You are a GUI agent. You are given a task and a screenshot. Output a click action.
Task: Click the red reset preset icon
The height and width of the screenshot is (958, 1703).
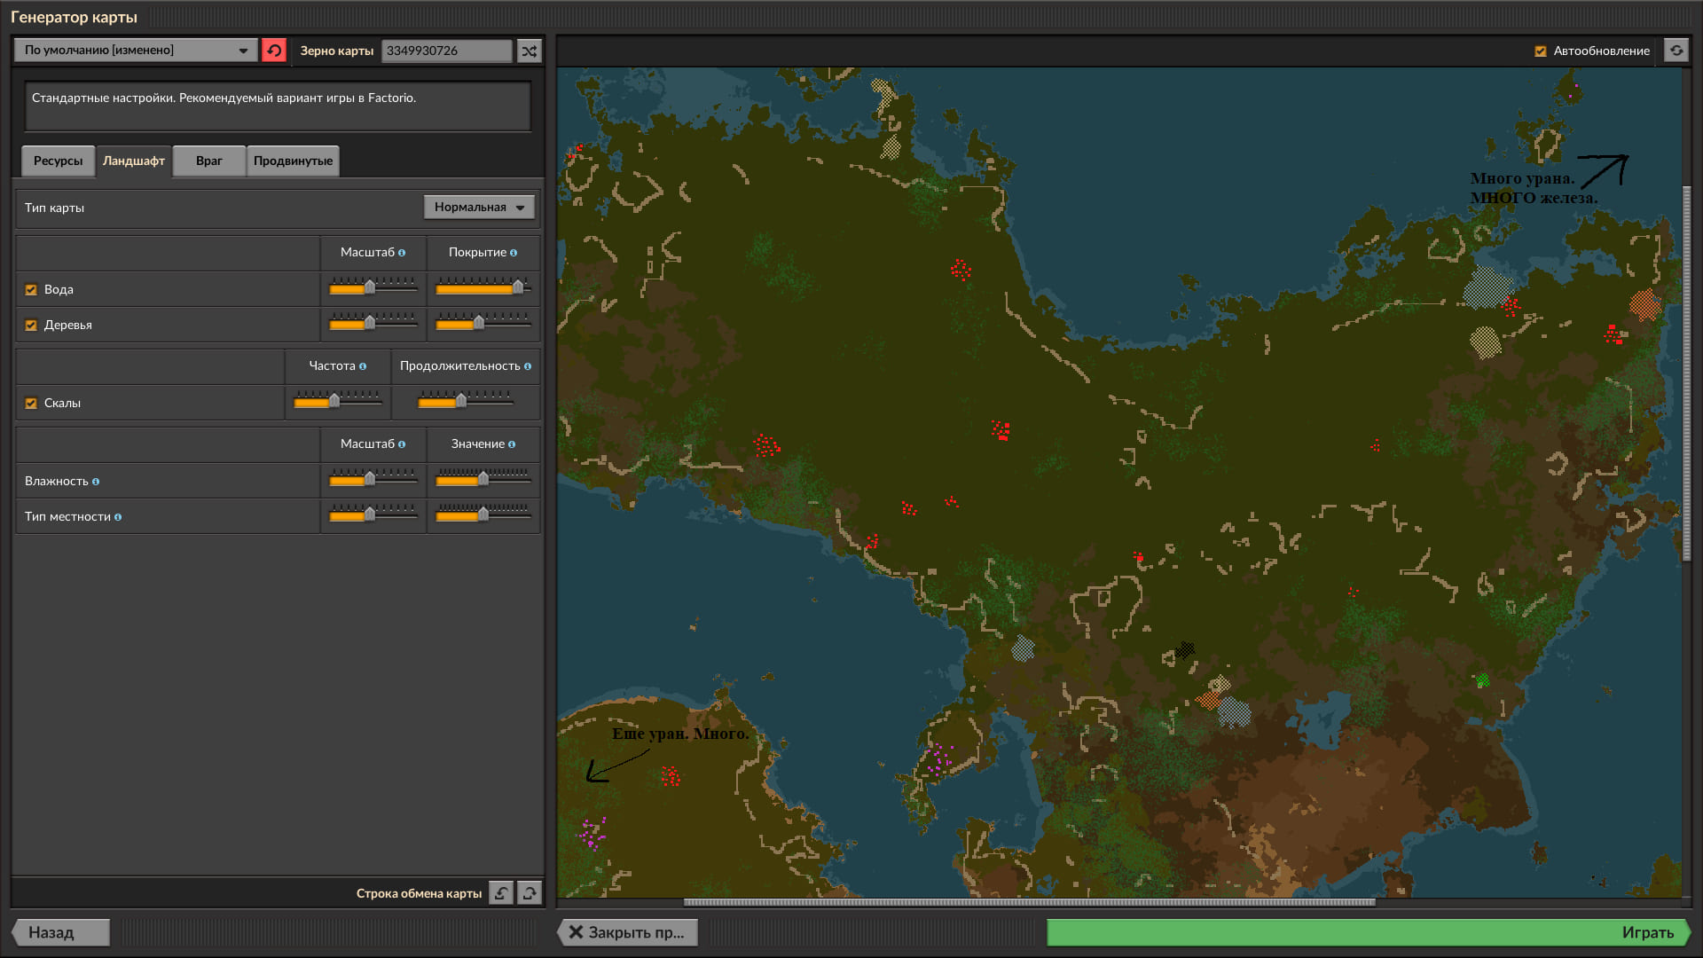coord(274,51)
